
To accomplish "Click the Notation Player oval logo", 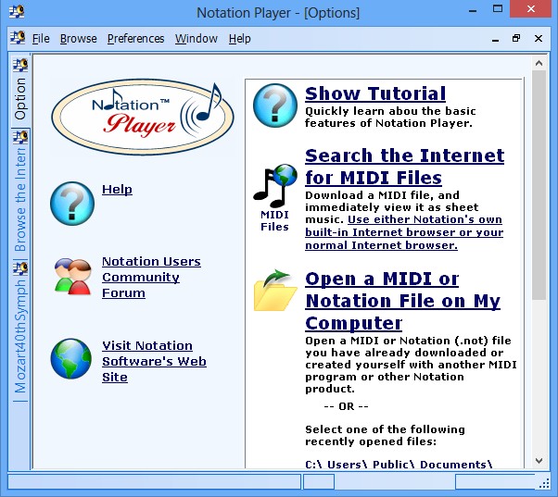I will pos(143,117).
